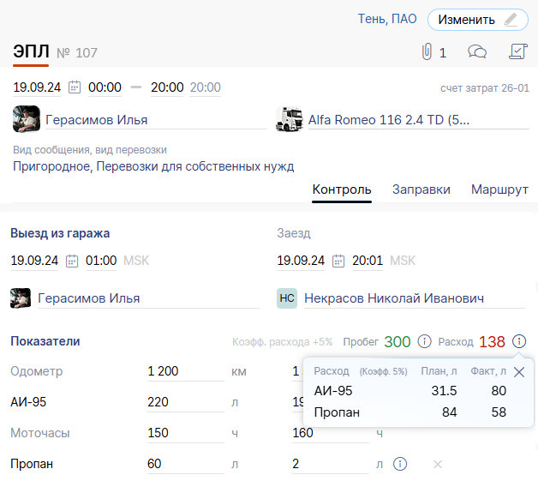Close the fuel consumption popup
Viewport: 538px width, 493px height.
tap(518, 372)
